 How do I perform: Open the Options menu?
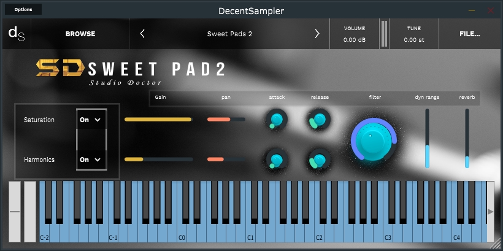pyautogui.click(x=23, y=9)
